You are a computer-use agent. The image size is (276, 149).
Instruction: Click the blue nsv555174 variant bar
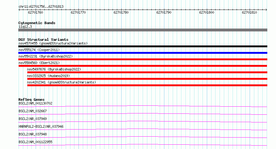point(143,53)
